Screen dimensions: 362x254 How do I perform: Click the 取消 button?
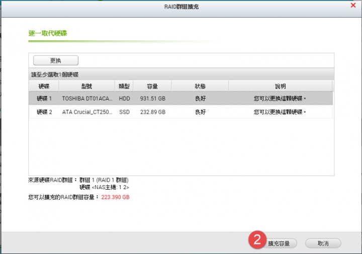(323, 243)
